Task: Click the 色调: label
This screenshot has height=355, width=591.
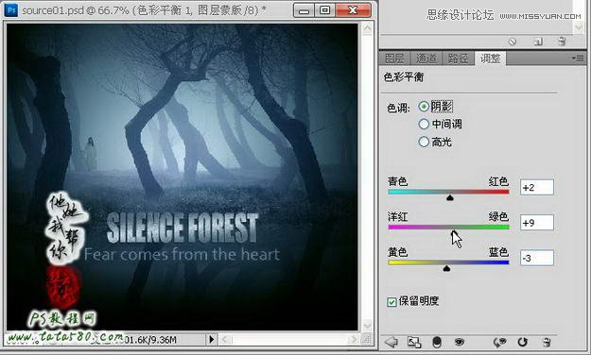Action: click(398, 108)
